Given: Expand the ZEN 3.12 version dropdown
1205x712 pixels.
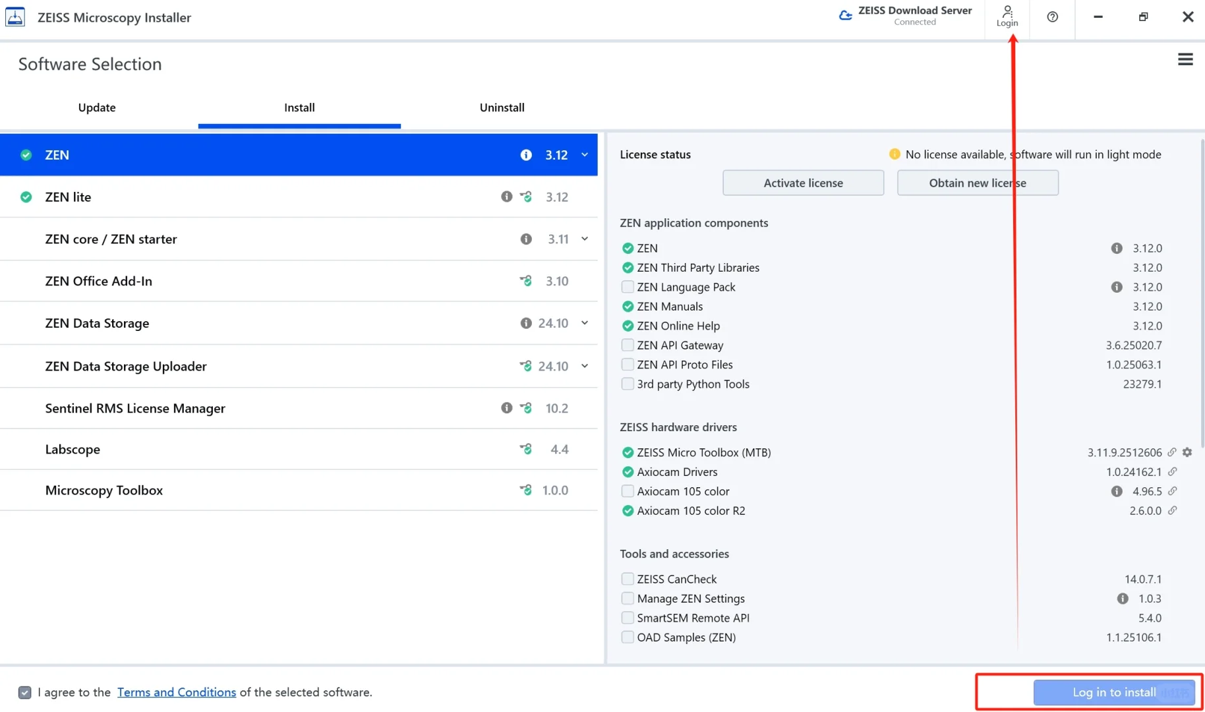Looking at the screenshot, I should [x=585, y=155].
